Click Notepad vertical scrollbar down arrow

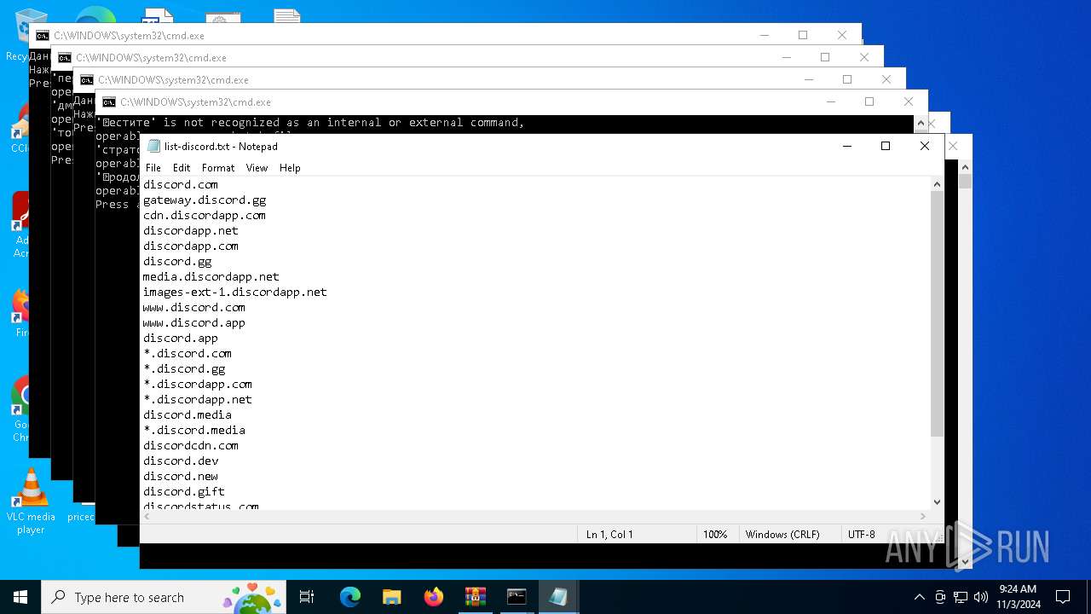click(x=937, y=502)
